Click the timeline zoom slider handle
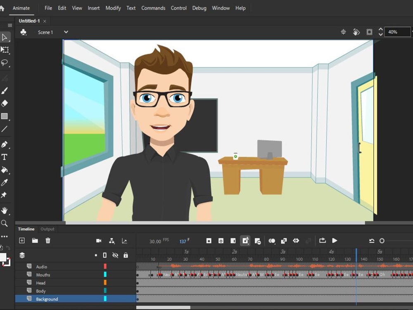Viewport: 413px width, 310px height. coord(382,241)
